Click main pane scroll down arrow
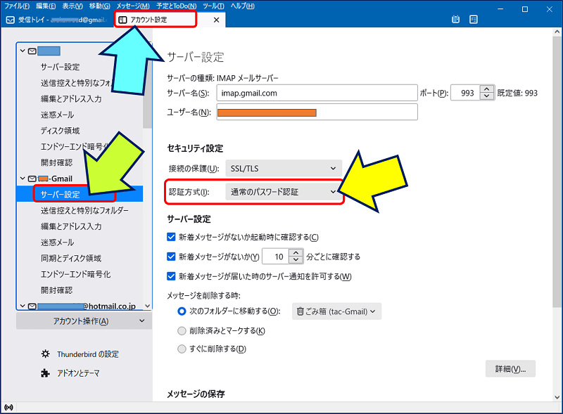563x414 pixels. (557, 397)
